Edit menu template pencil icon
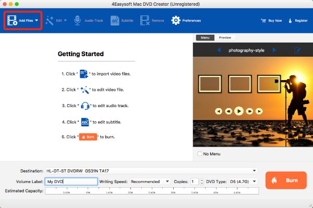Screen dimensions: 313x208 [x=297, y=50]
